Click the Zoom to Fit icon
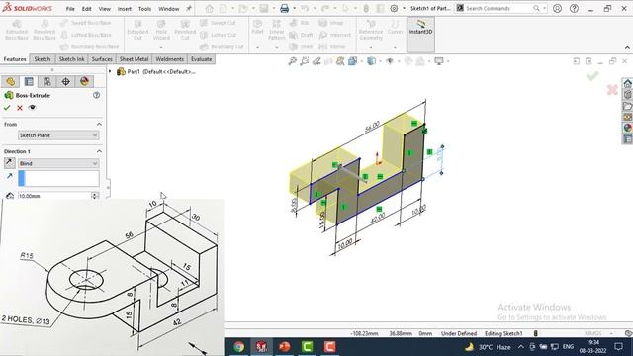The image size is (633, 356). (293, 61)
